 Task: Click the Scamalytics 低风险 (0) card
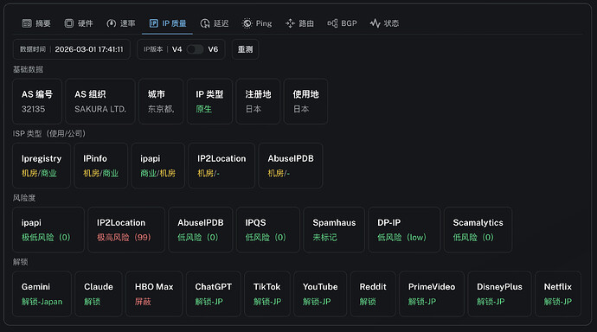(478, 230)
